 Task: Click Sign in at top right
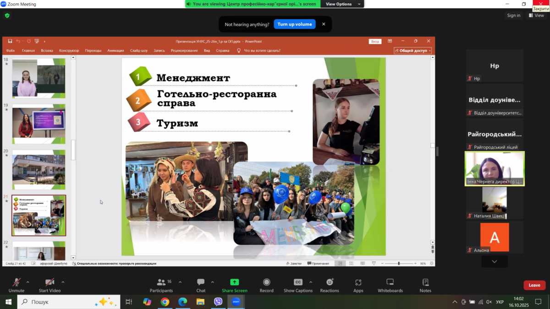[513, 16]
